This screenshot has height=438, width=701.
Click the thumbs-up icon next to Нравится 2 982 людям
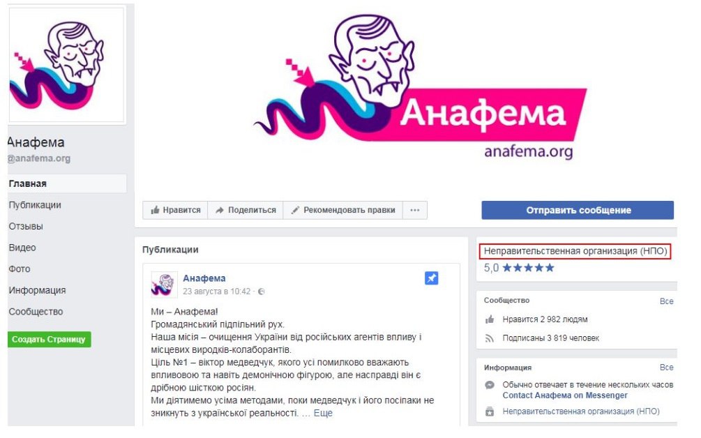click(490, 319)
